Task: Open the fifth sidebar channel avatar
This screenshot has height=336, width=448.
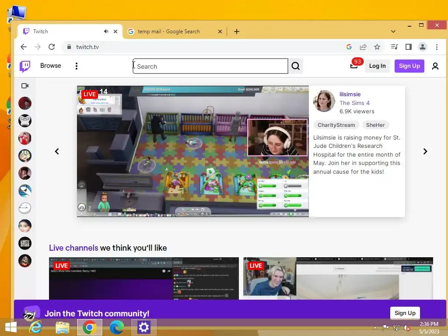Action: click(x=25, y=173)
